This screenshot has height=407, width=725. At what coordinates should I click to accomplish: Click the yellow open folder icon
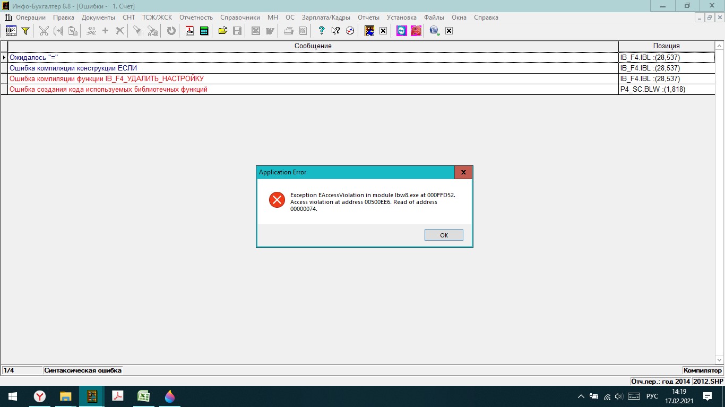tap(223, 31)
